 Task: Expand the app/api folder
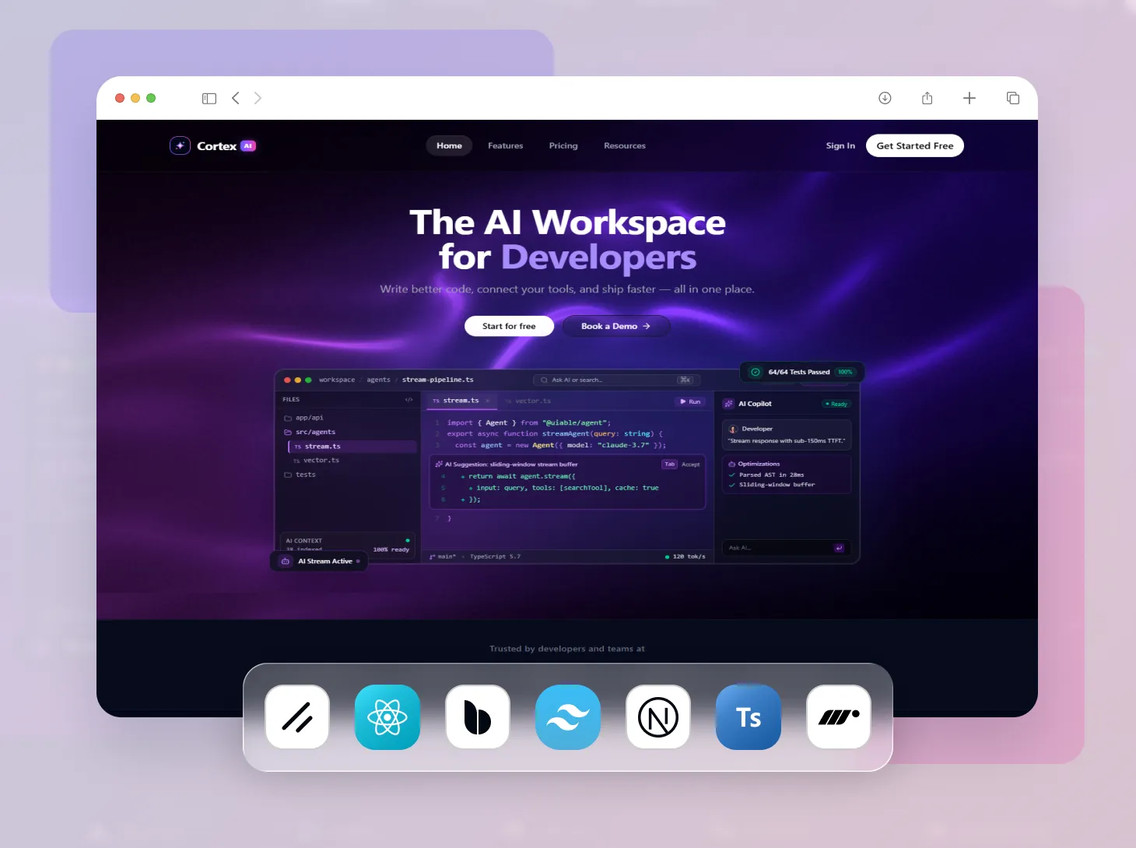pyautogui.click(x=304, y=418)
